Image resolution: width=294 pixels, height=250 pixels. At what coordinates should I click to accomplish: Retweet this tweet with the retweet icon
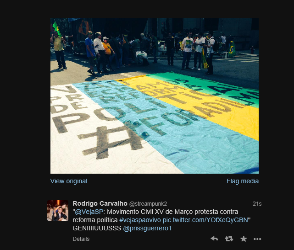coord(229,239)
